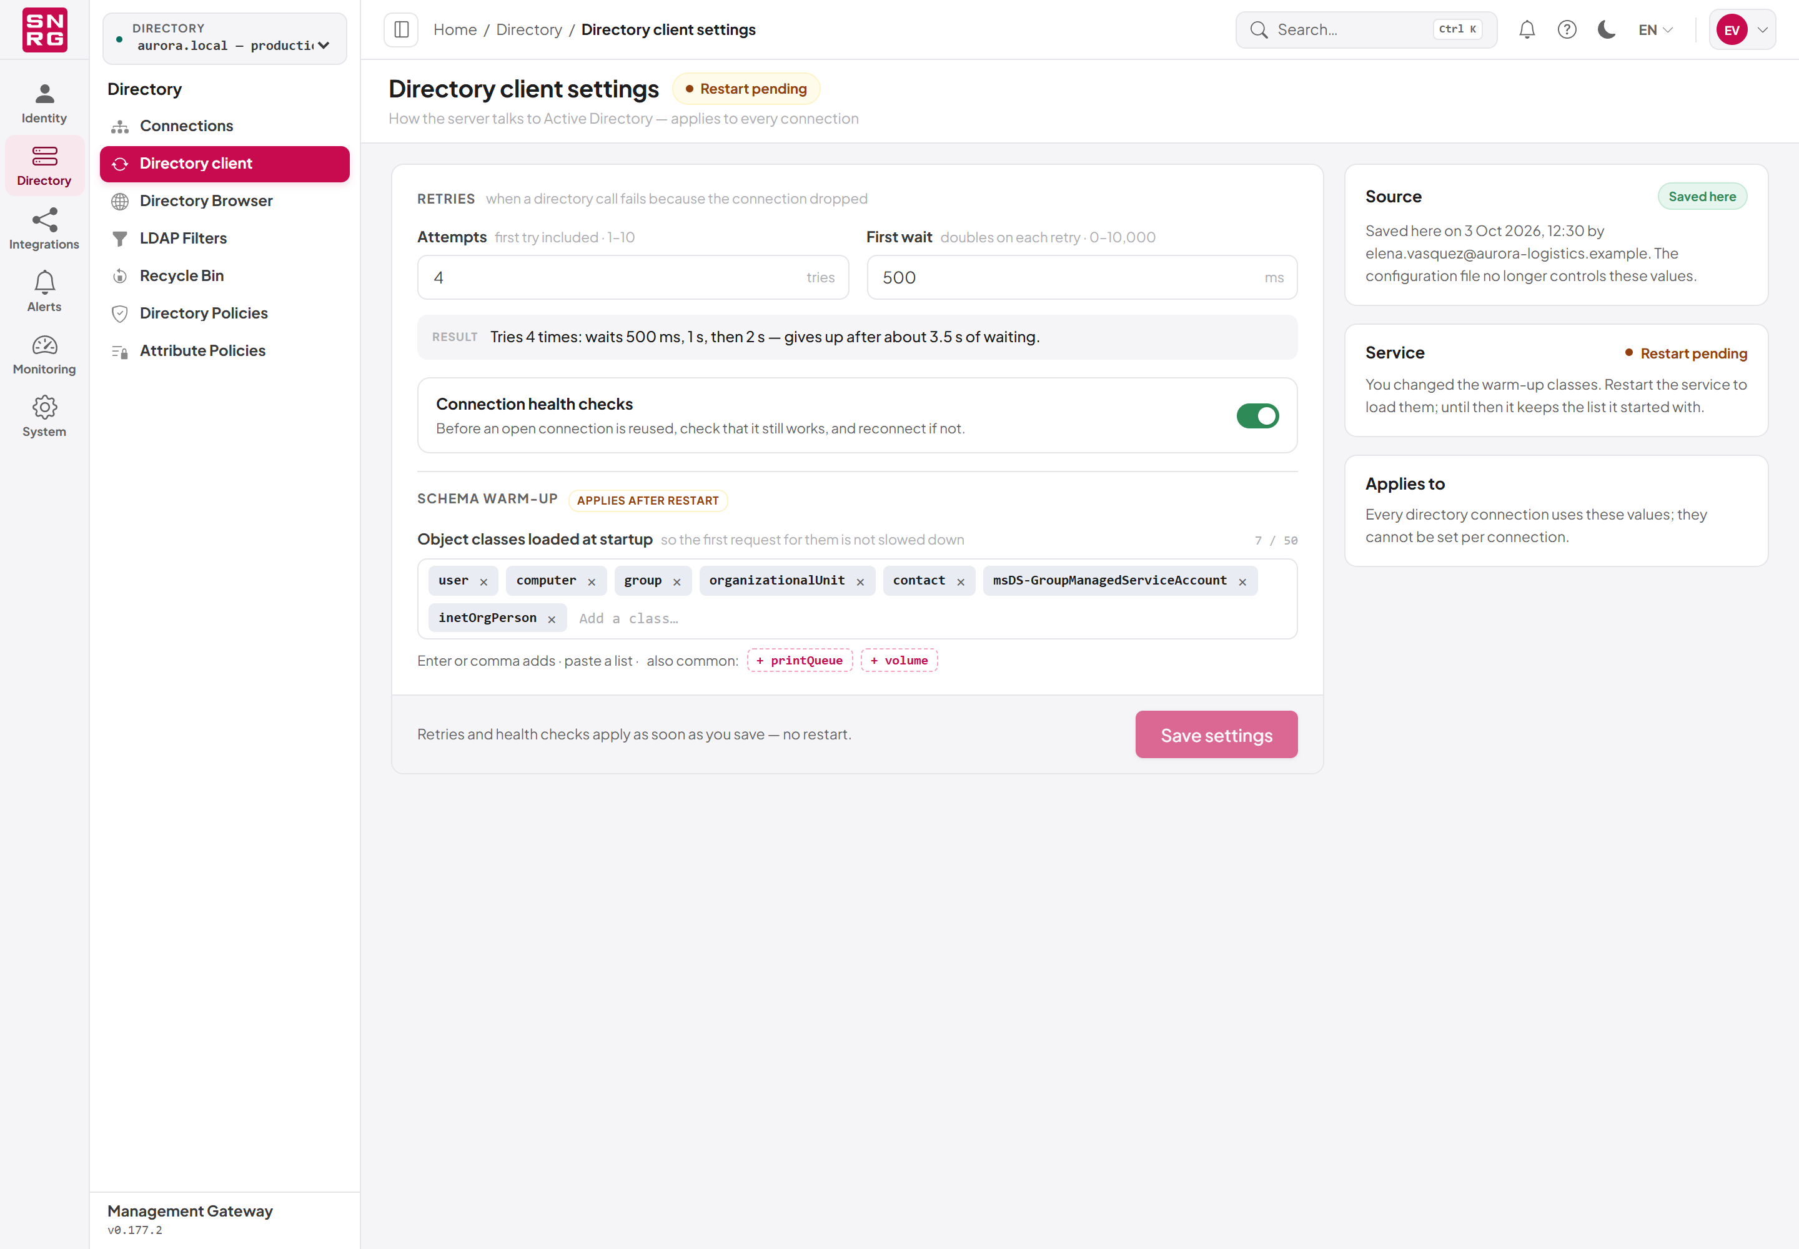The image size is (1799, 1249).
Task: Toggle the sidebar panel icon
Action: click(401, 30)
